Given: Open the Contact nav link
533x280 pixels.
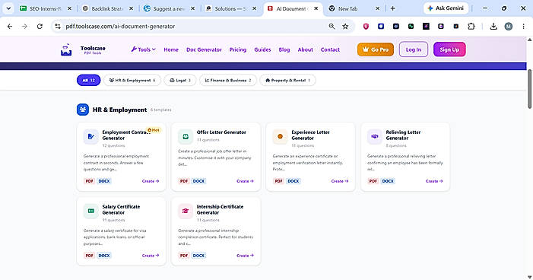Looking at the screenshot, I should click(x=330, y=49).
